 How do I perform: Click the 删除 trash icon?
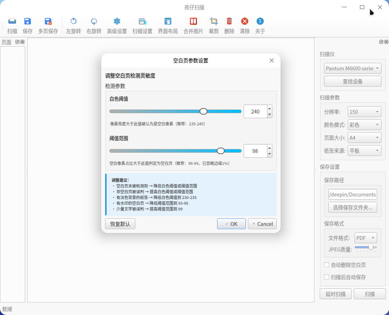tap(229, 21)
